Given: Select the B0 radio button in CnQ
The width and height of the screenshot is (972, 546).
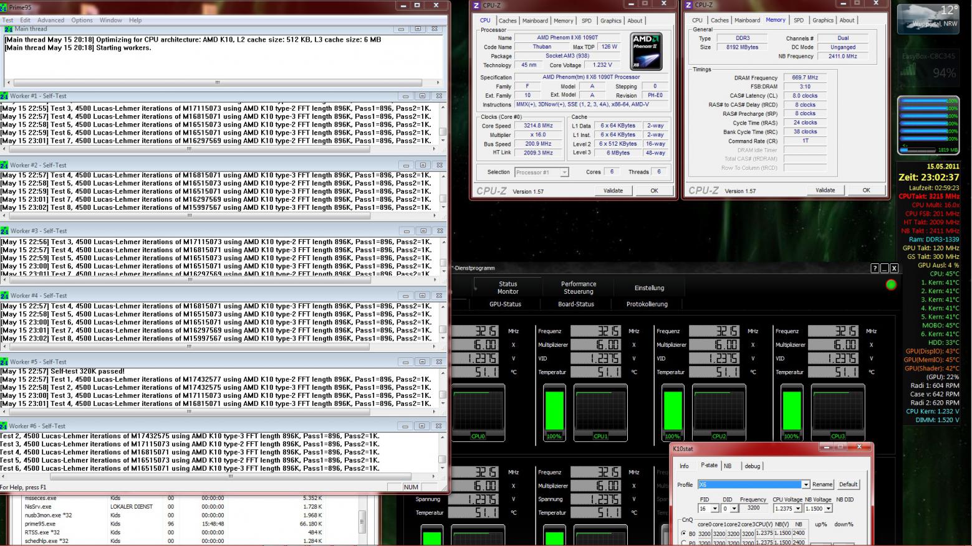Looking at the screenshot, I should 684,534.
